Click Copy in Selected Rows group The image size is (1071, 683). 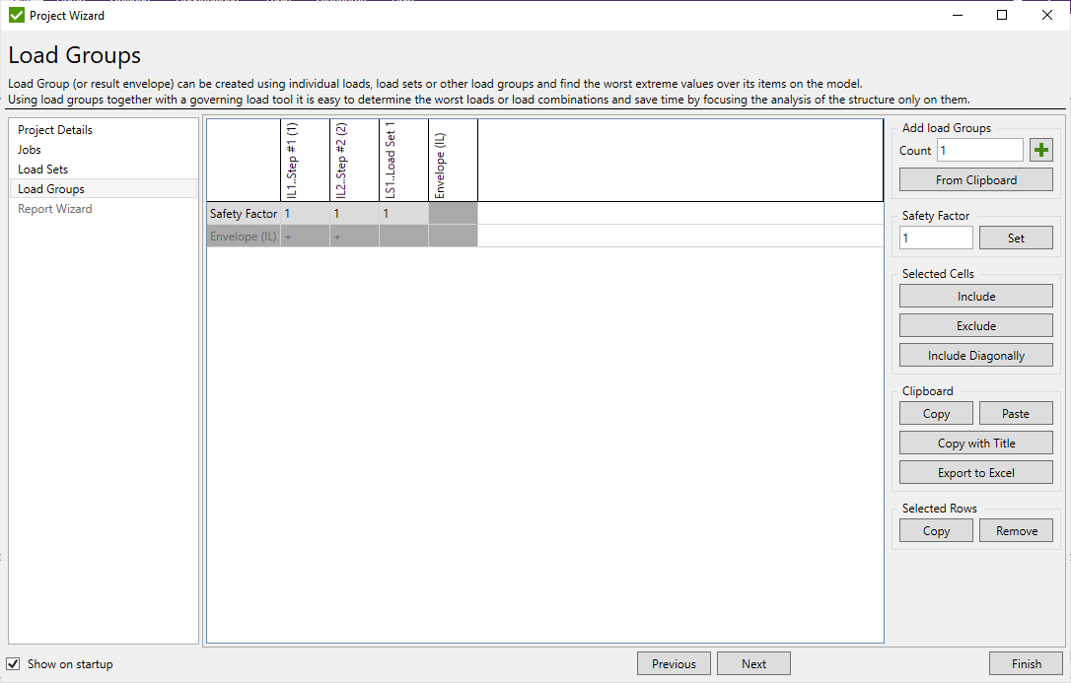pyautogui.click(x=936, y=531)
